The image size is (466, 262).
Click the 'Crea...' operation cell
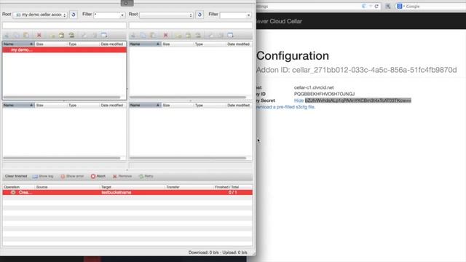point(25,192)
